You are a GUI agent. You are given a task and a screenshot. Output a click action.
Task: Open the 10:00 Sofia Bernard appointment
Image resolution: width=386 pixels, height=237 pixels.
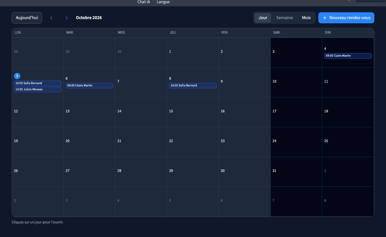(38, 83)
